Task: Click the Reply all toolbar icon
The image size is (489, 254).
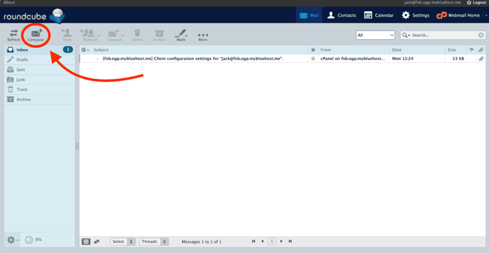Action: point(88,35)
